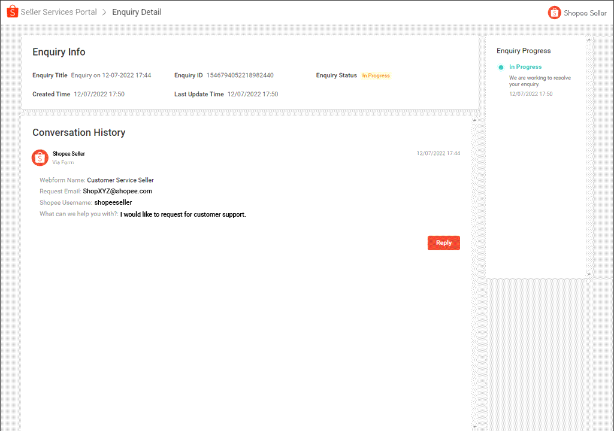Open the Shopee Seller account avatar

[x=554, y=13]
